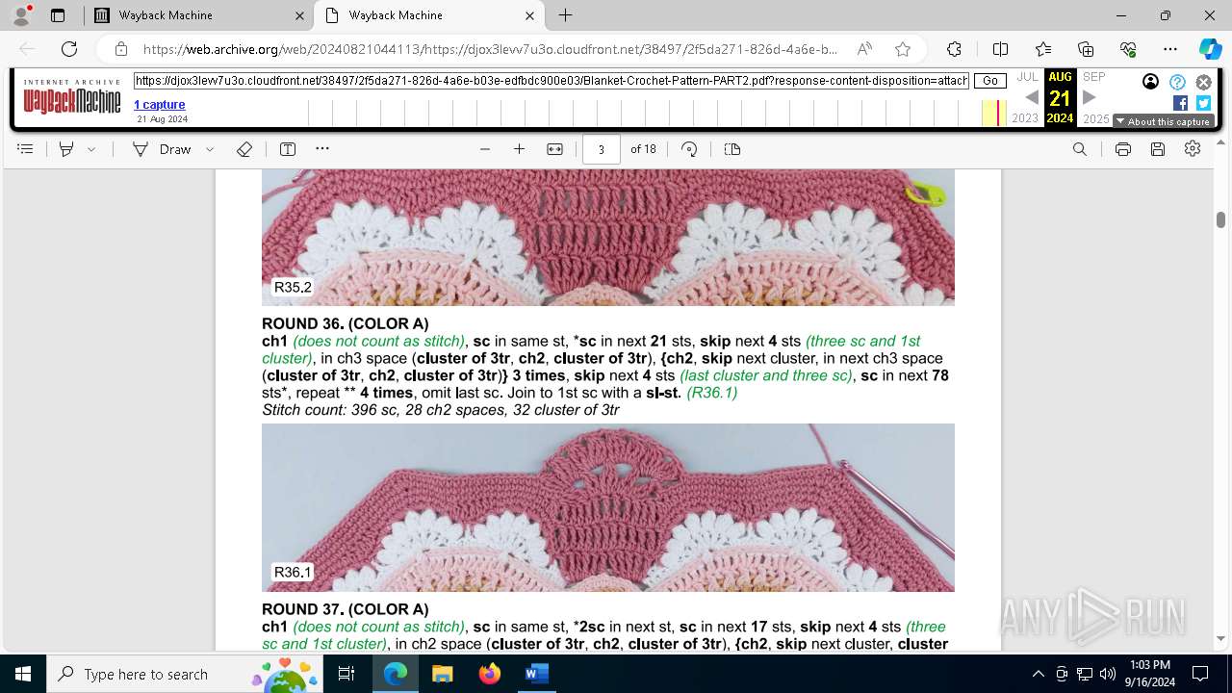1232x693 pixels.
Task: Open Wayback user account icon
Action: pos(1150,82)
